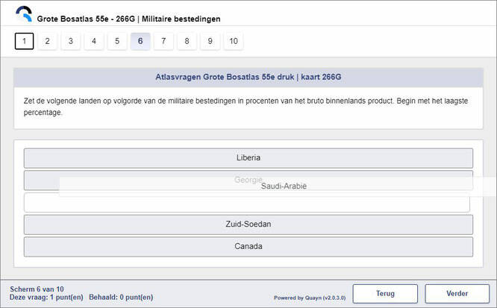Go to question 4

(x=94, y=41)
